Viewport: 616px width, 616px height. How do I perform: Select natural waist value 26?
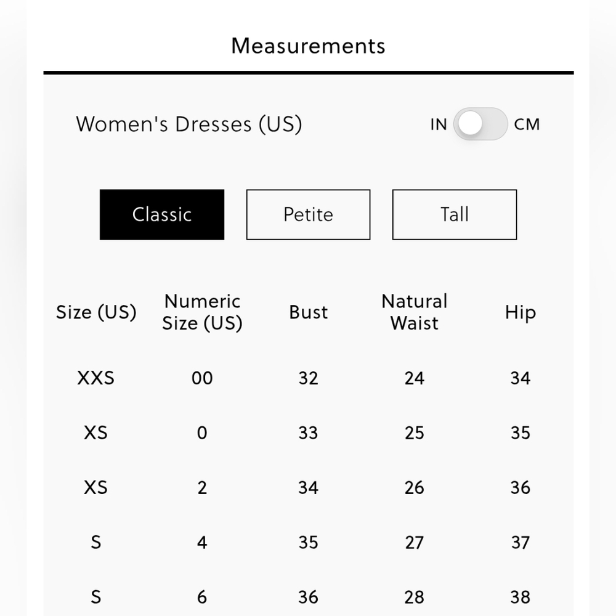tap(415, 487)
